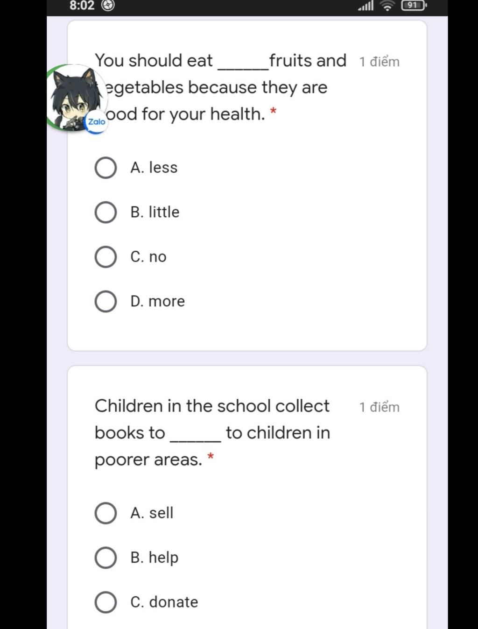The height and width of the screenshot is (629, 478).
Task: Tap the battery indicator showing 91
Action: [413, 6]
